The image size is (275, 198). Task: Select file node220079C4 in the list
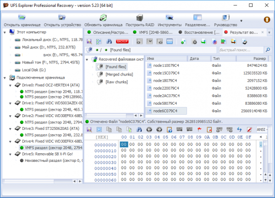pos(166,88)
